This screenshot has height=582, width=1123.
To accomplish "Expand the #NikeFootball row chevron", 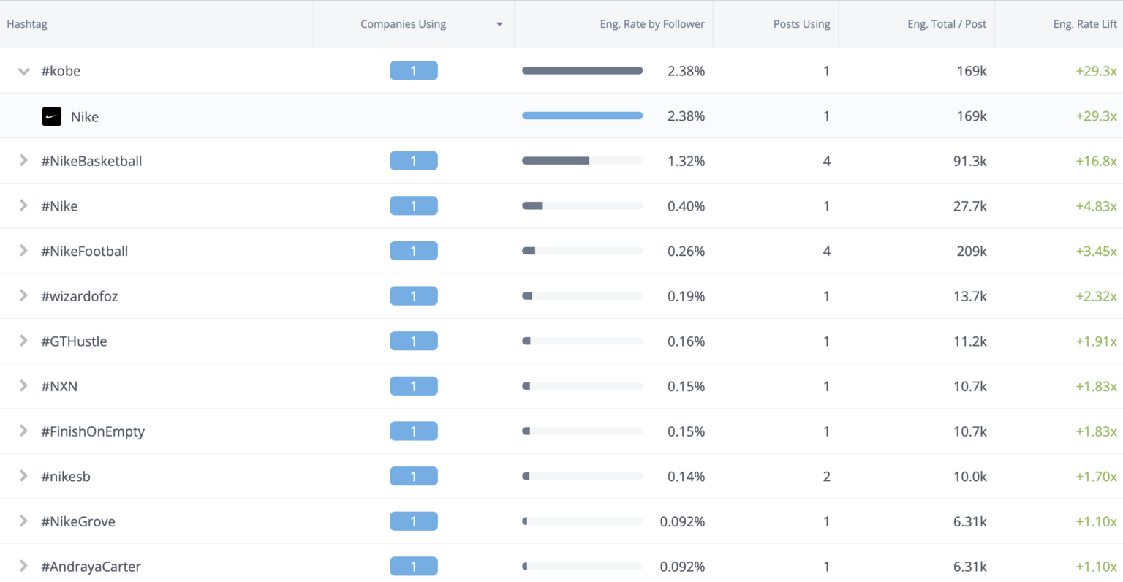I will 23,251.
